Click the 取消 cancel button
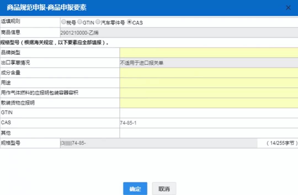The width and height of the screenshot is (298, 195). (164, 188)
